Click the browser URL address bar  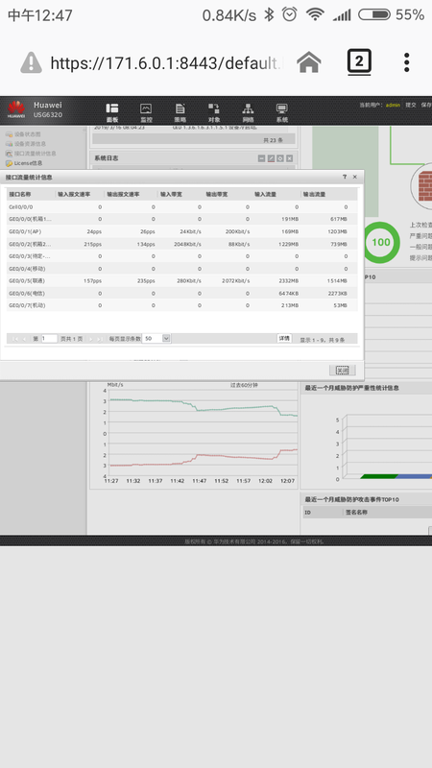pos(166,62)
